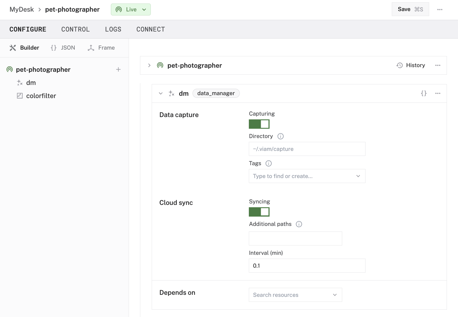The image size is (458, 317).
Task: Open the JSON braces icon on dm card
Action: [424, 93]
